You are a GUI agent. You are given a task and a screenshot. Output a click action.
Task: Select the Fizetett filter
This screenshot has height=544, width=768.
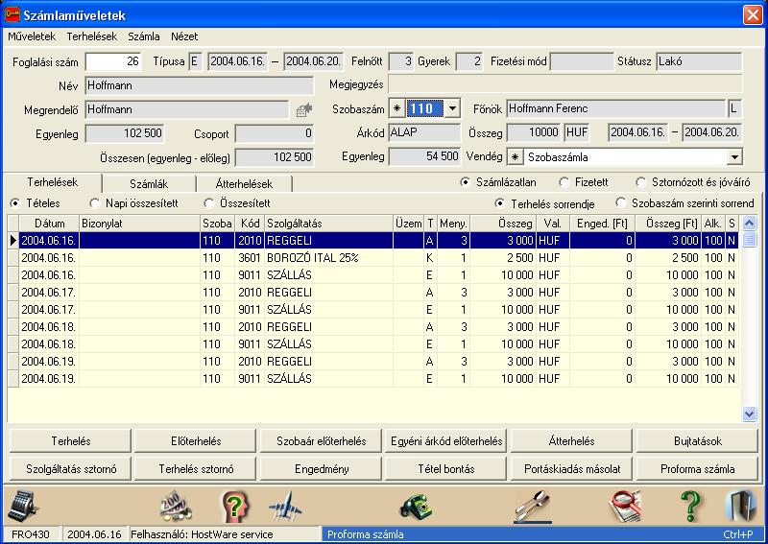(x=583, y=182)
